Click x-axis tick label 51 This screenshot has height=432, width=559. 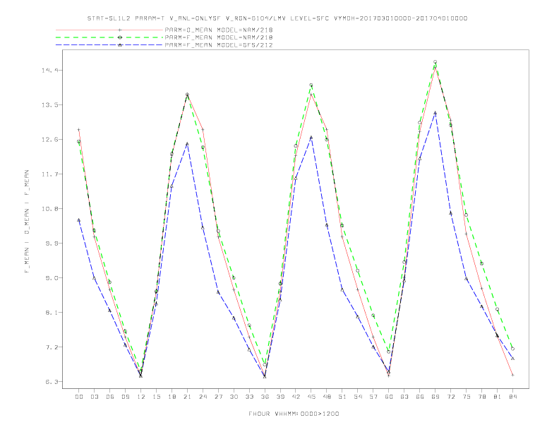point(342,397)
